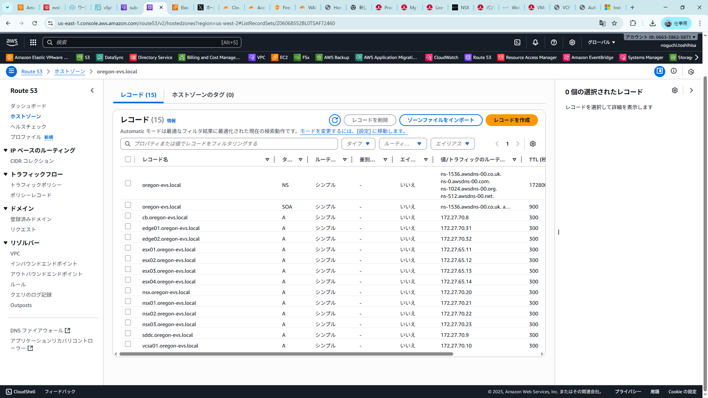708x398 pixels.
Task: Click the refresh records icon
Action: point(334,120)
